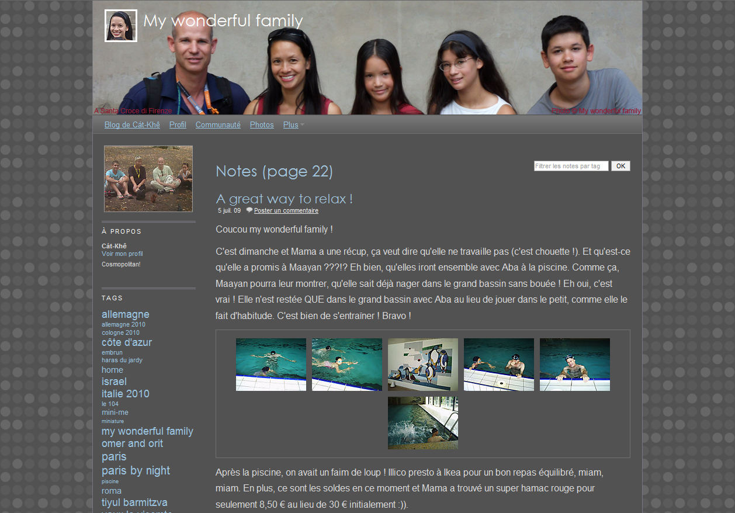Image resolution: width=735 pixels, height=513 pixels.
Task: Select the 'allemagne' tag
Action: click(126, 314)
